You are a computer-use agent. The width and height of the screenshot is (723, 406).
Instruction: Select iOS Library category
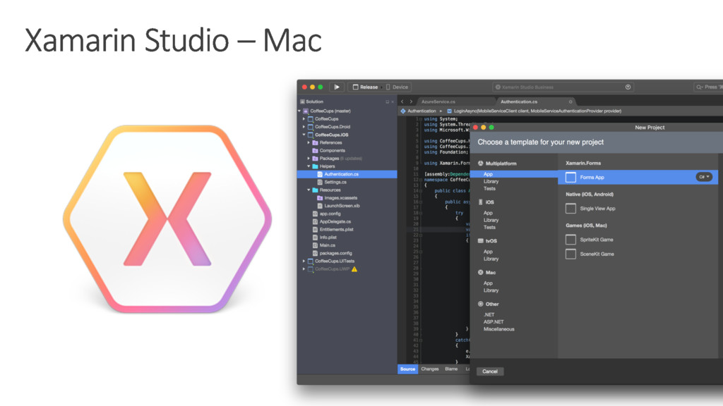click(491, 220)
